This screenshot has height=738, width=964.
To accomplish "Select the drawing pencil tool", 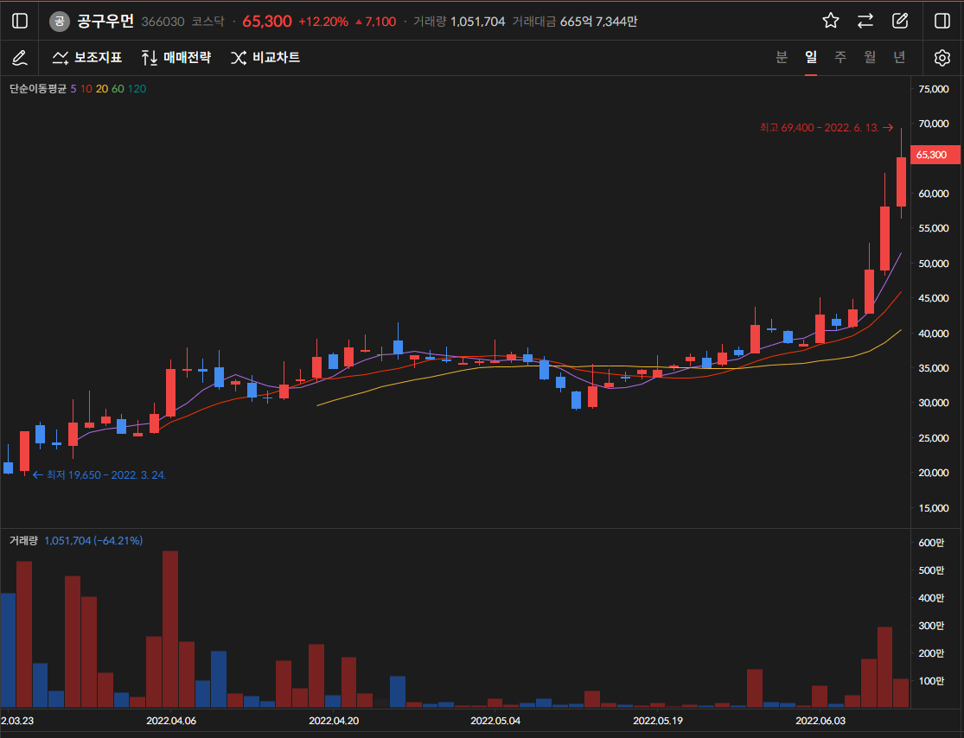I will (20, 58).
